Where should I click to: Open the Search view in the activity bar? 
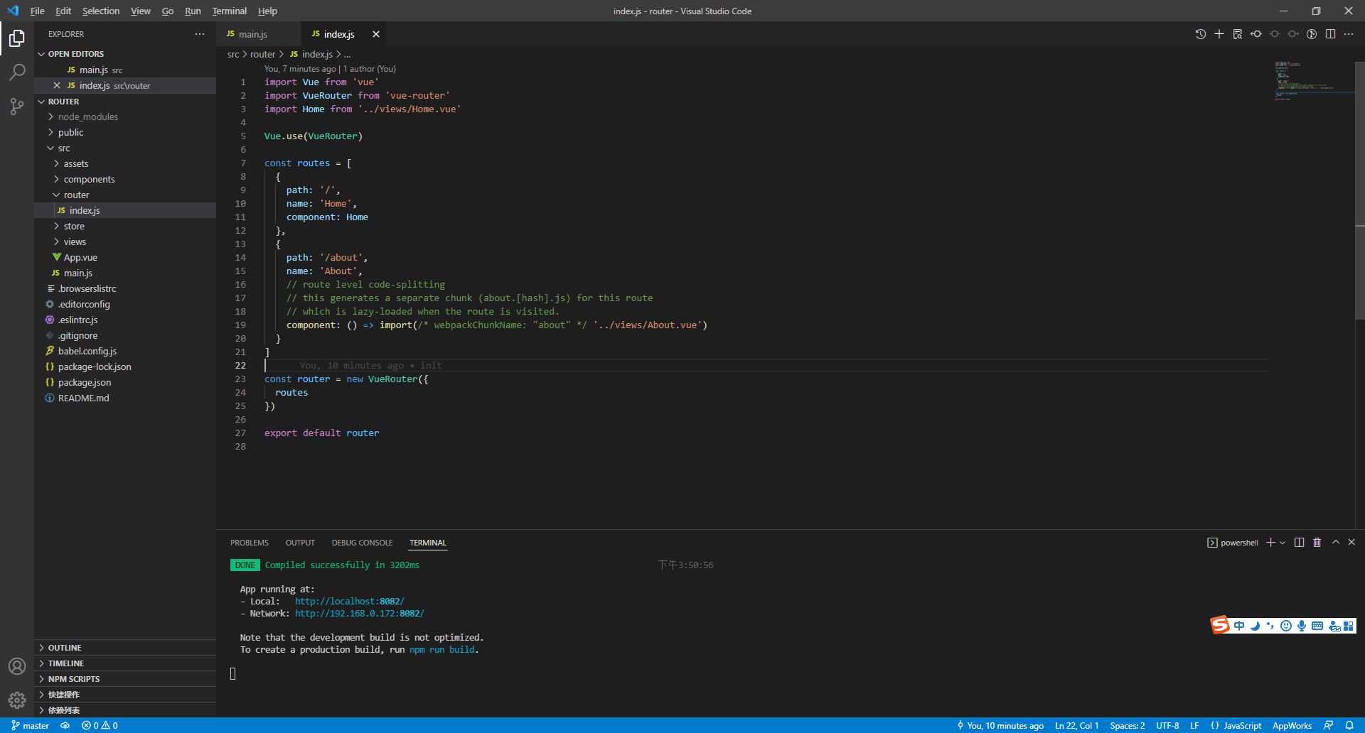point(17,72)
